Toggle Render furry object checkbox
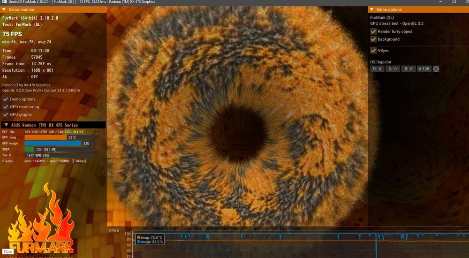The height and width of the screenshot is (258, 469). click(373, 31)
